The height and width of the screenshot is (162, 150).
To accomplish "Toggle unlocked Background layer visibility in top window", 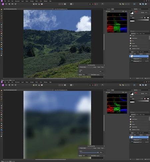I will click(x=148, y=59).
